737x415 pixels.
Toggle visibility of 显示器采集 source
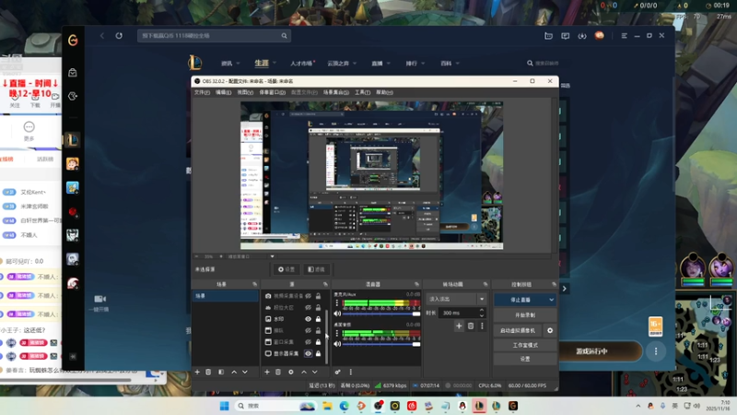[x=308, y=353]
